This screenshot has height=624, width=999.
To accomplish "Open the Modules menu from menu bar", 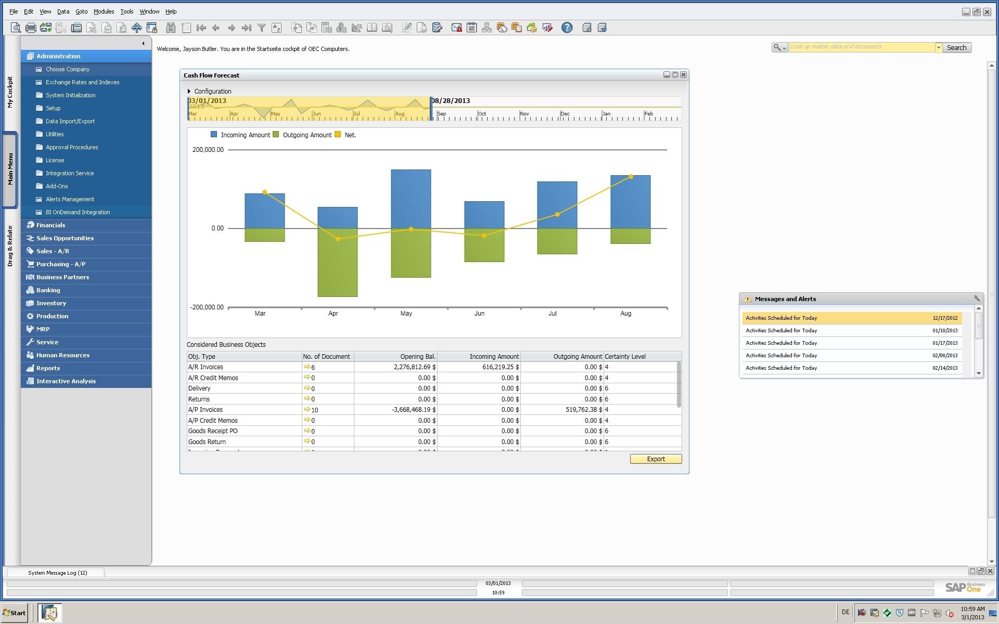I will click(x=104, y=11).
